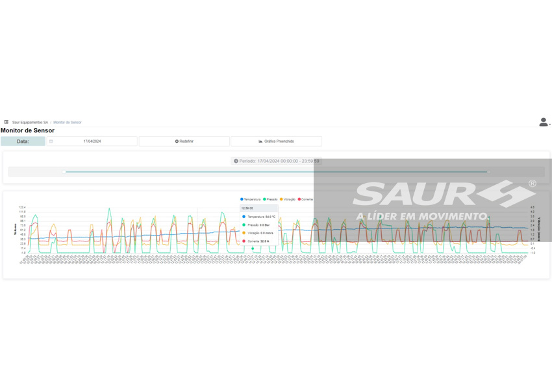Click the 17/04/2024 date input field
The image size is (552, 366).
point(92,141)
